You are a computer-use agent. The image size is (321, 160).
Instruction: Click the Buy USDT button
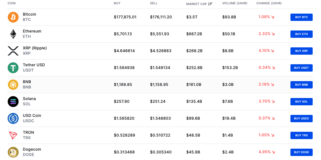pos(302,68)
